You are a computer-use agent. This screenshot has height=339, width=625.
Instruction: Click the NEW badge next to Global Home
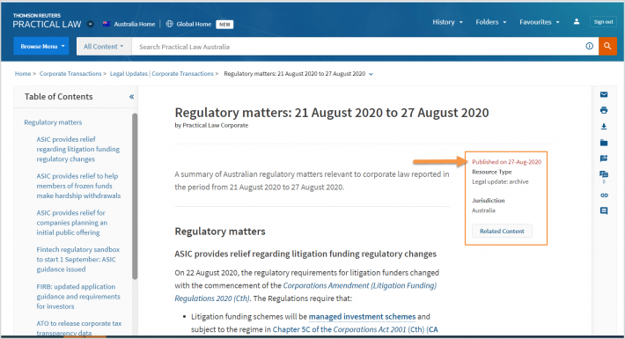[224, 25]
